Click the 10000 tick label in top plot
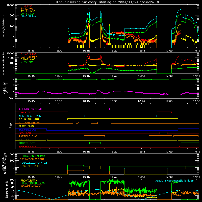Image resolution: width=202 pixels, height=202 pixels. (x=11, y=5)
